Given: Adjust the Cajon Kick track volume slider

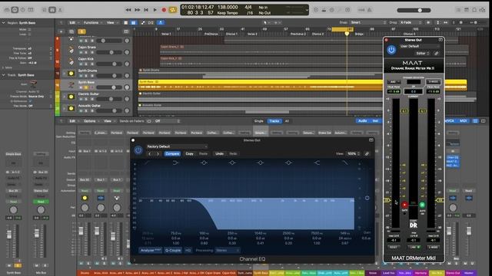Looking at the screenshot, I should pos(109,64).
